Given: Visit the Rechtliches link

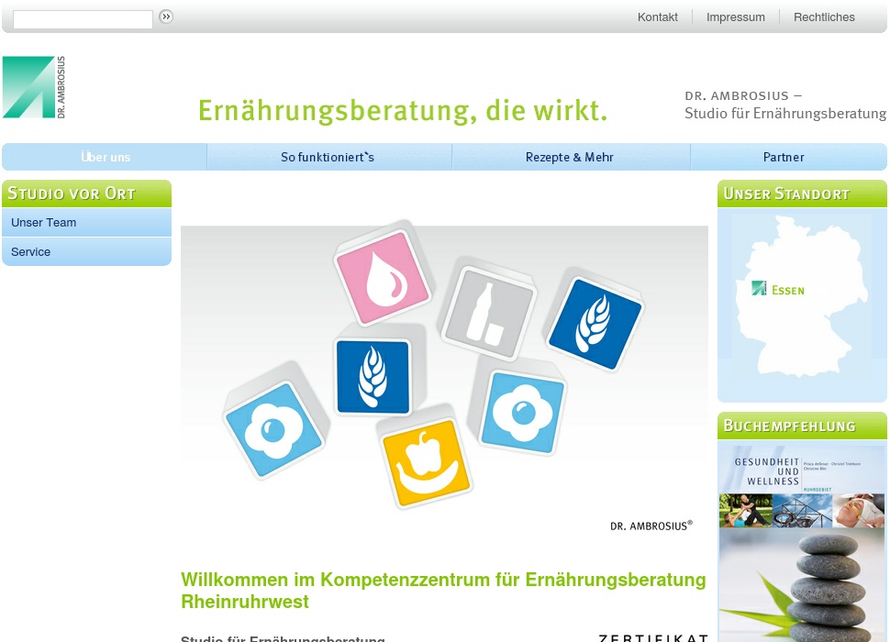Looking at the screenshot, I should click(x=824, y=17).
